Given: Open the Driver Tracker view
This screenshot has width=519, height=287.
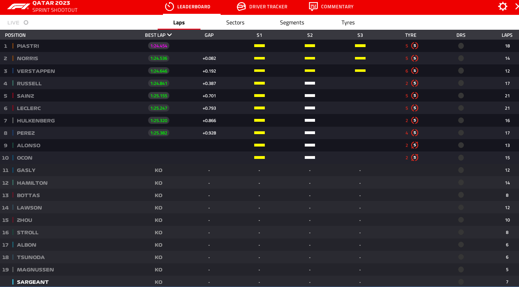Looking at the screenshot, I should coord(262,7).
